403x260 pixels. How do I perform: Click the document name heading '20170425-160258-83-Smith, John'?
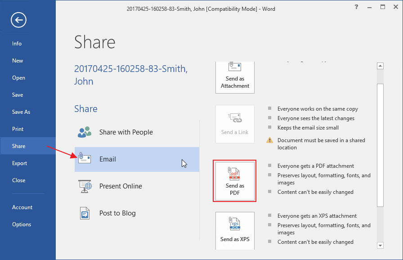131,75
